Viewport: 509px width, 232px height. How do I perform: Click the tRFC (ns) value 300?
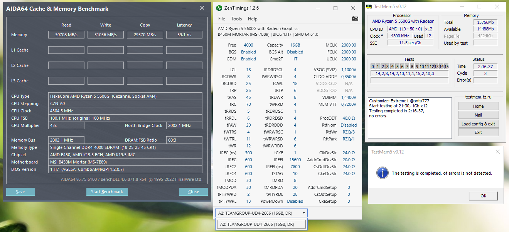point(248,153)
